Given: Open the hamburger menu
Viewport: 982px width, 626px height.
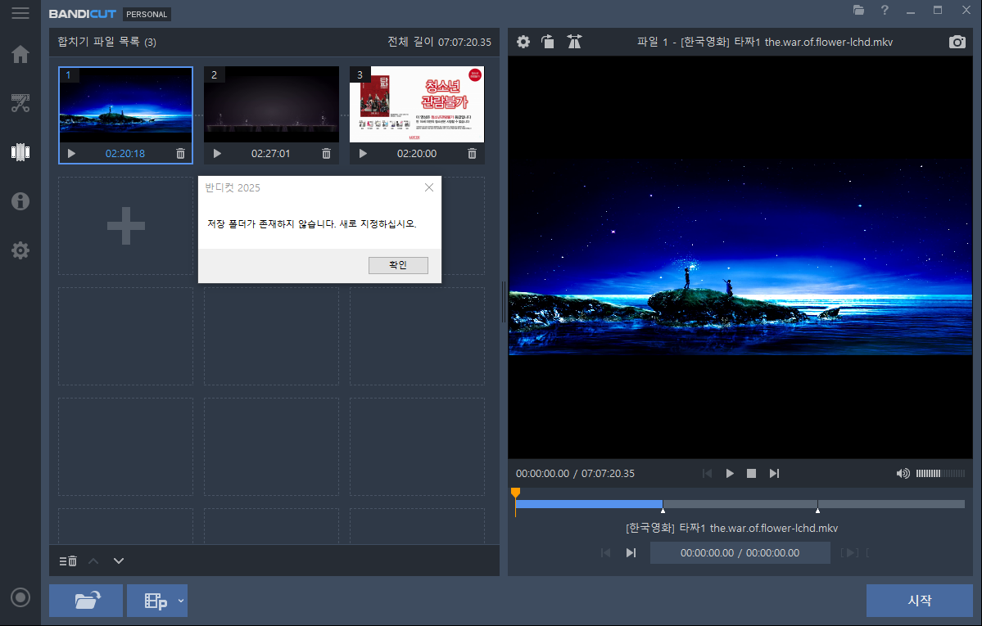Looking at the screenshot, I should coord(20,13).
